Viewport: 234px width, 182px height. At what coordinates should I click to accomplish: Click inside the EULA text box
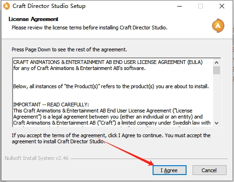click(113, 92)
